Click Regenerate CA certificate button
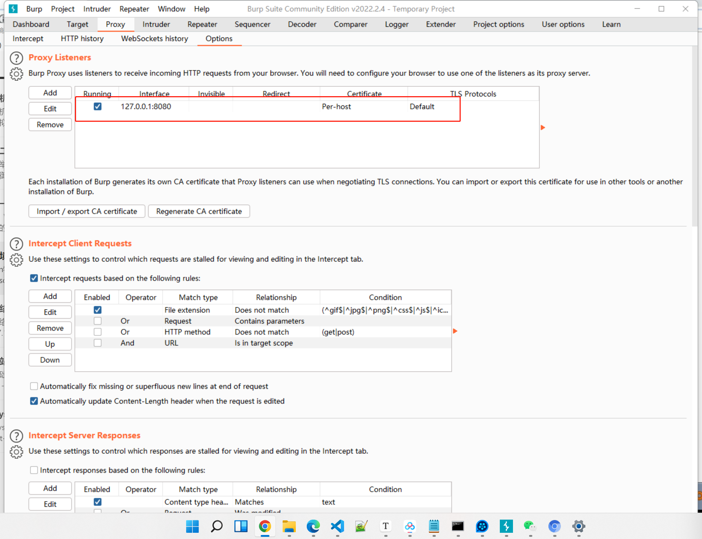The width and height of the screenshot is (702, 539). pos(199,211)
